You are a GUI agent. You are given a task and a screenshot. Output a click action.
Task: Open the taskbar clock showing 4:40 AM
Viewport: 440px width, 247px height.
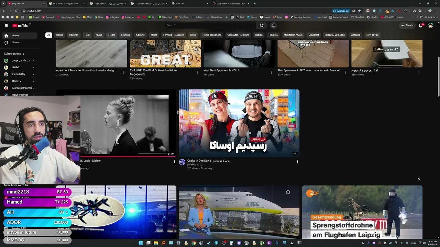coord(432,243)
